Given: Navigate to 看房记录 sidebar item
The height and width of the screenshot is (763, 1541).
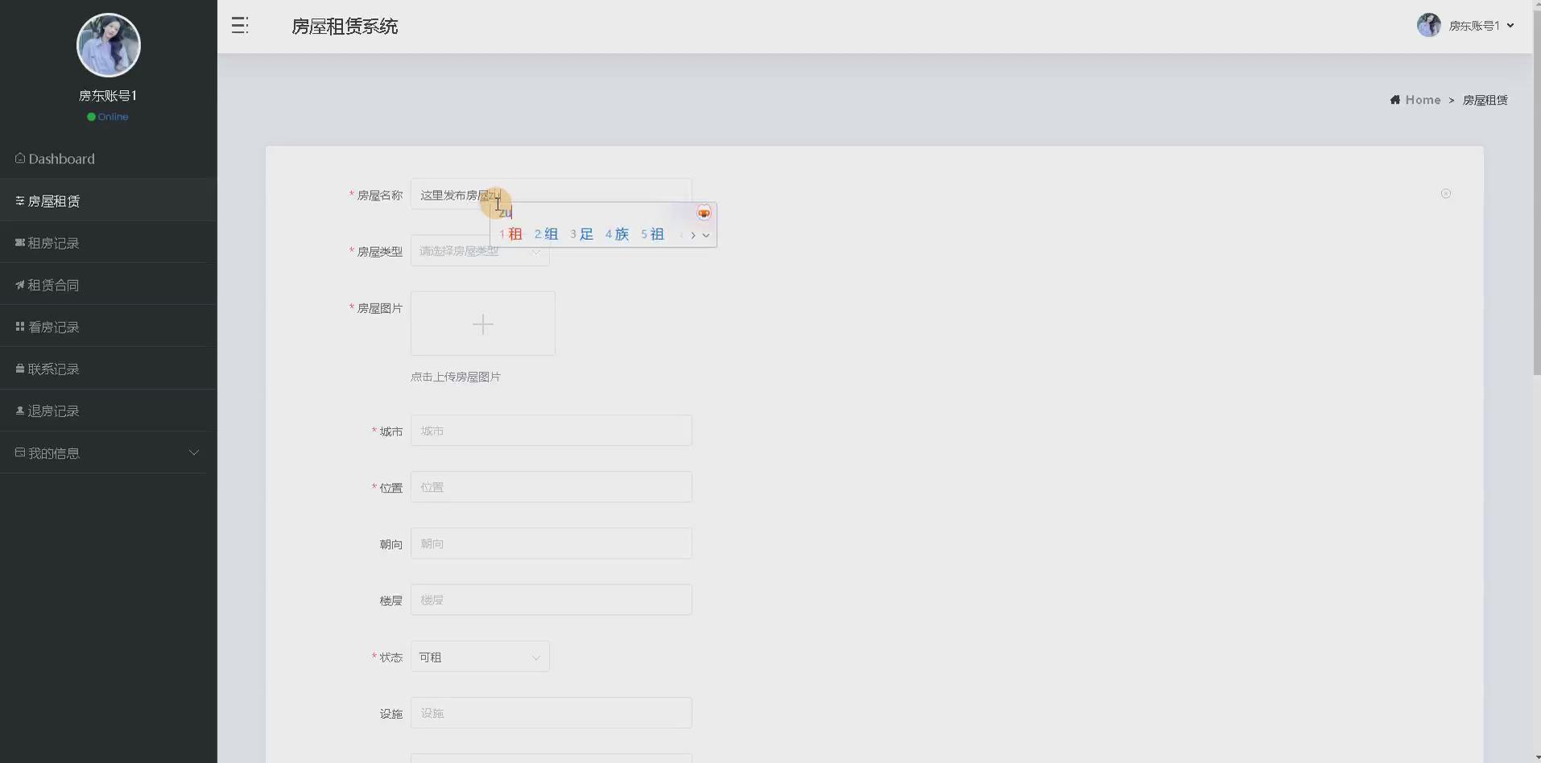Looking at the screenshot, I should (x=108, y=327).
